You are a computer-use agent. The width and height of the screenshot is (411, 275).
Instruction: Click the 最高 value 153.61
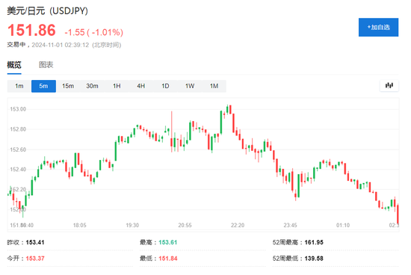(167, 242)
